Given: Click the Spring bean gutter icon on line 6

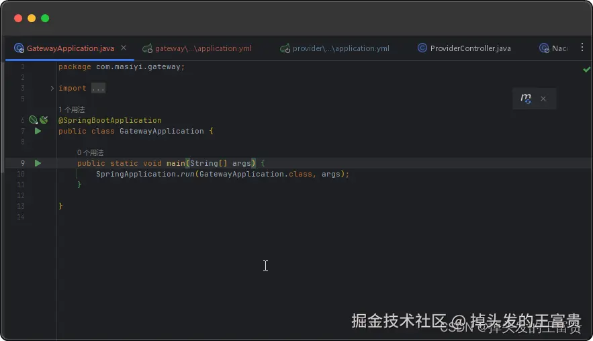Looking at the screenshot, I should [x=34, y=120].
